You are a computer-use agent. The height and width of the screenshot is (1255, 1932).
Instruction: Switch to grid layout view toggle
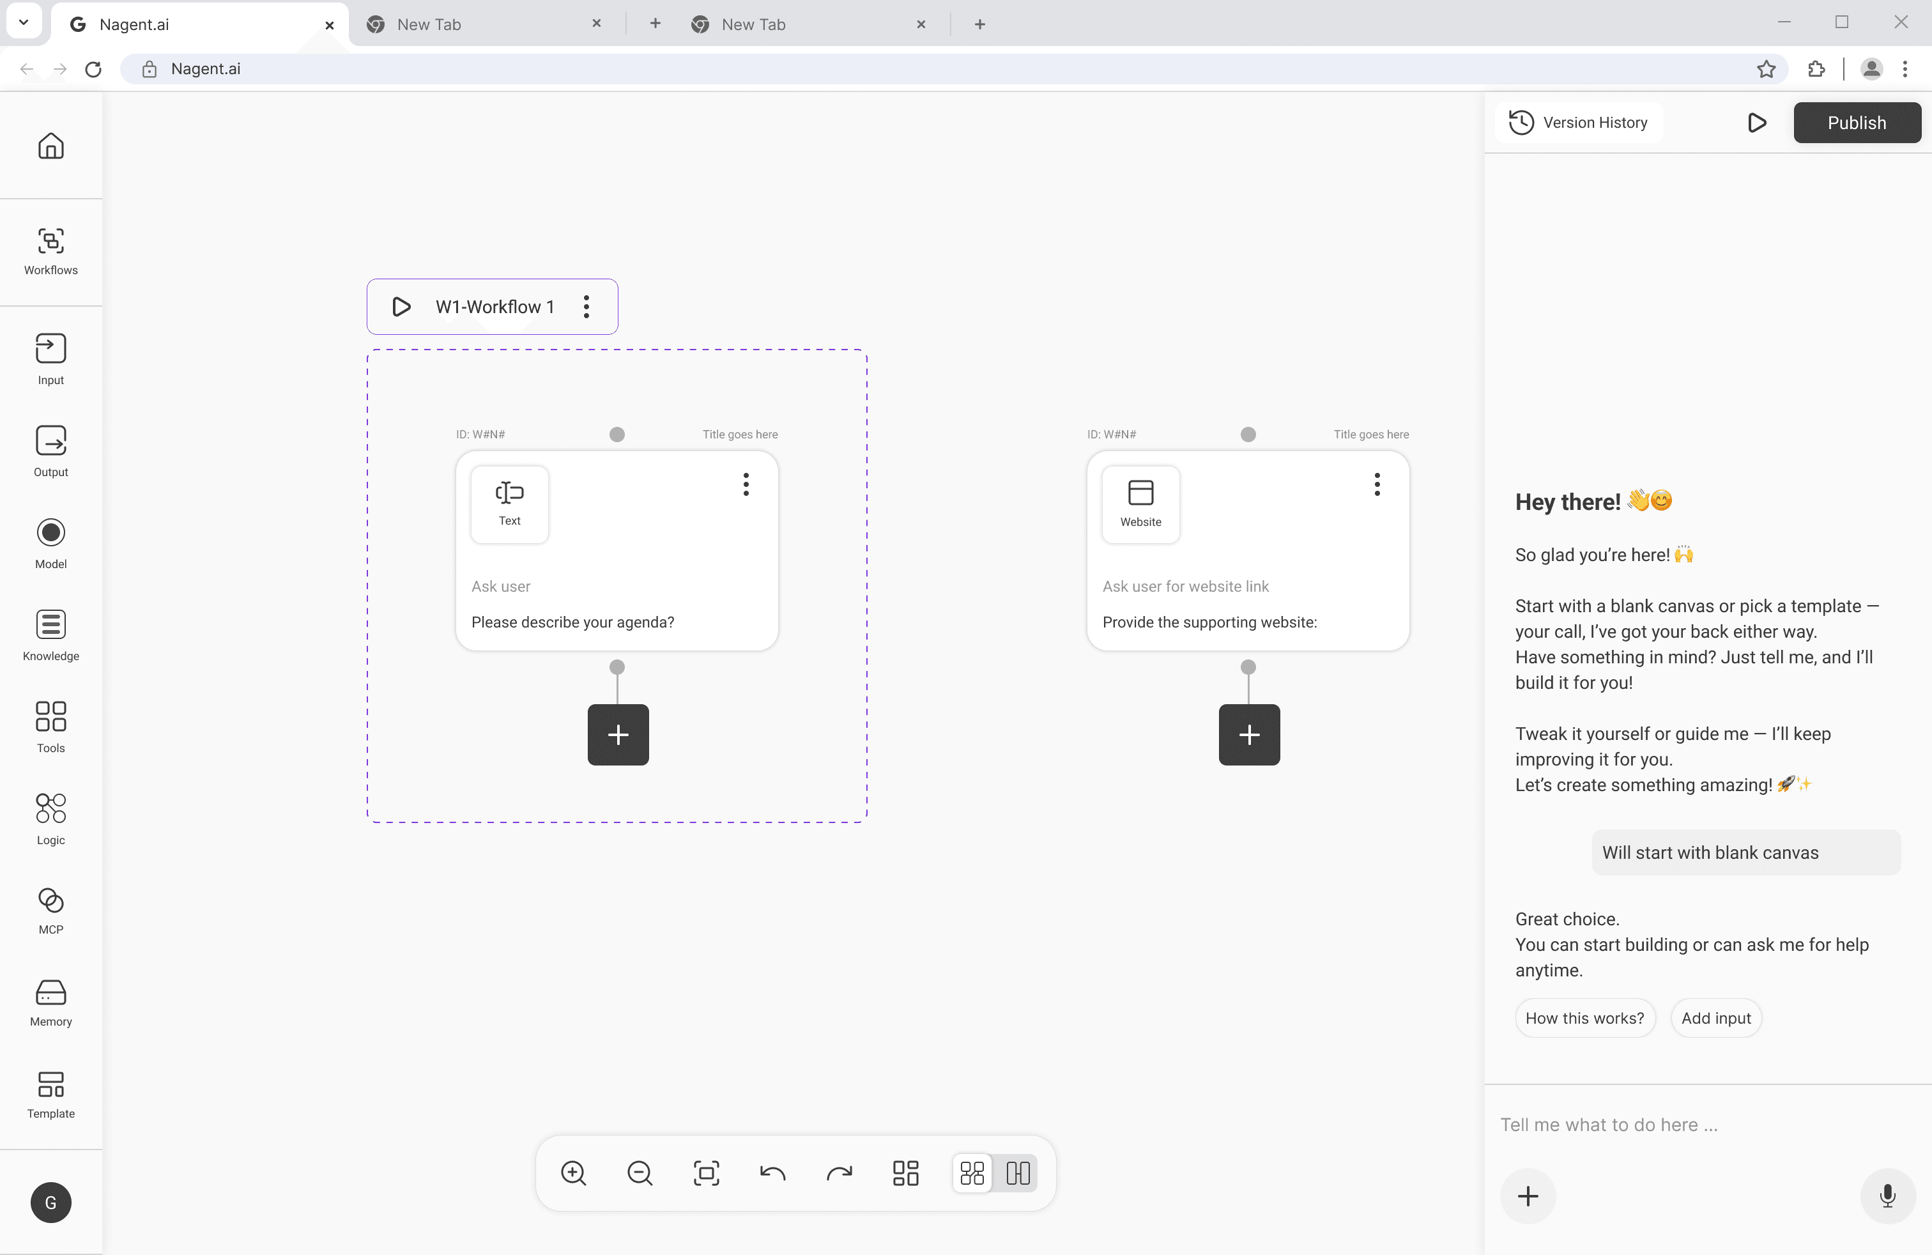pos(972,1173)
